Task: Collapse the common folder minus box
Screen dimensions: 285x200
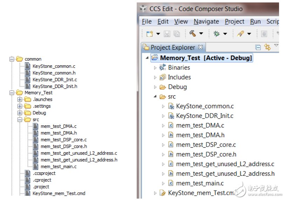Action: tap(12, 59)
